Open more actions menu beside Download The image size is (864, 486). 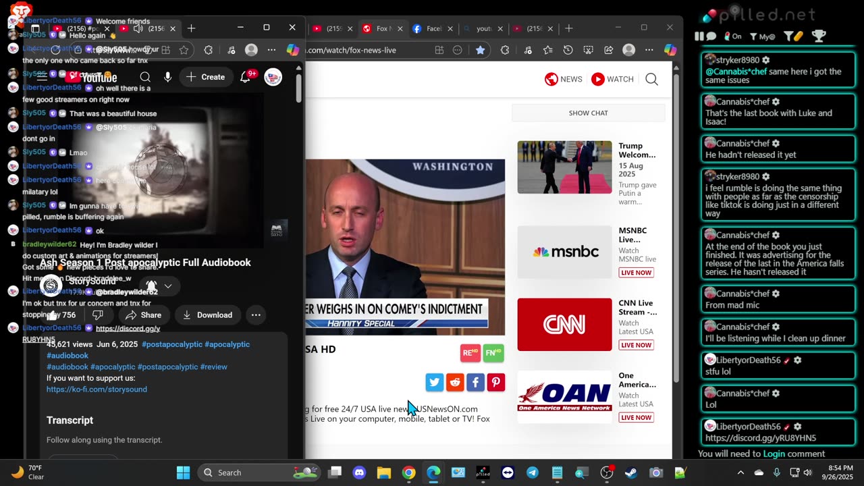tap(256, 315)
